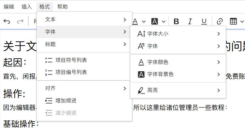Toggle italic formatting button

[190, 21]
